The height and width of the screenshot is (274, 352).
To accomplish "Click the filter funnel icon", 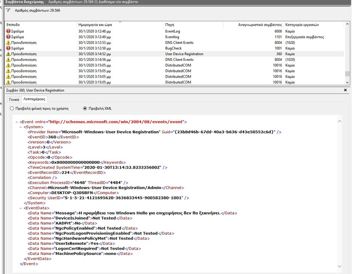I will 8,10.
